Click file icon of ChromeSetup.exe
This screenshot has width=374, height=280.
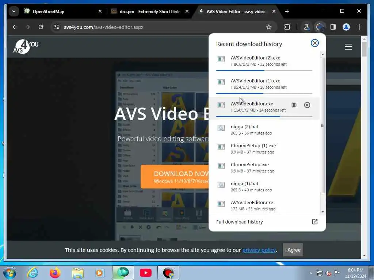click(221, 166)
